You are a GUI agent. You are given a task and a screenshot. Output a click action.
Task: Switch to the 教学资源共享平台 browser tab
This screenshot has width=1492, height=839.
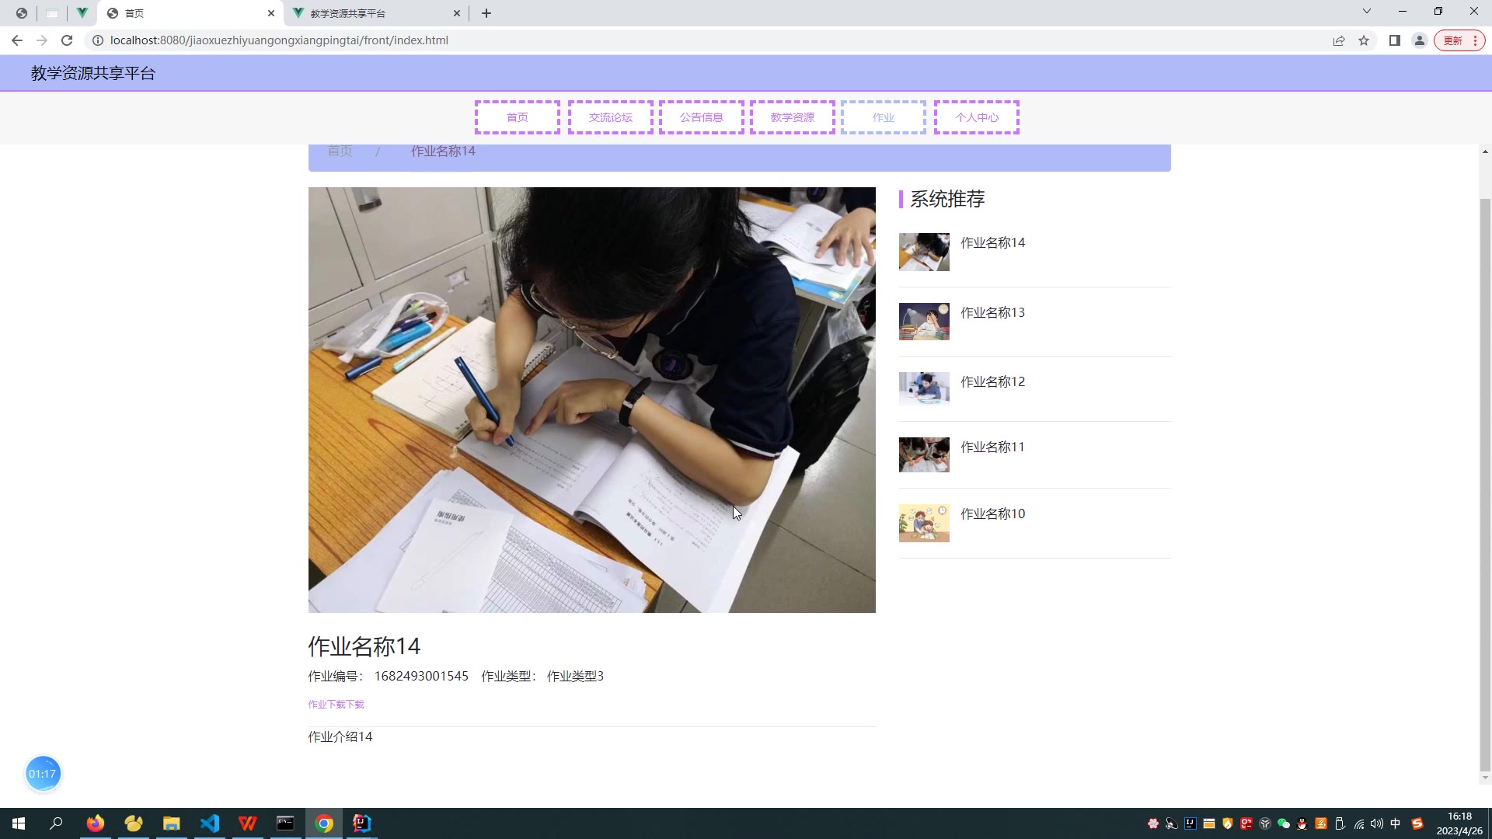point(376,13)
